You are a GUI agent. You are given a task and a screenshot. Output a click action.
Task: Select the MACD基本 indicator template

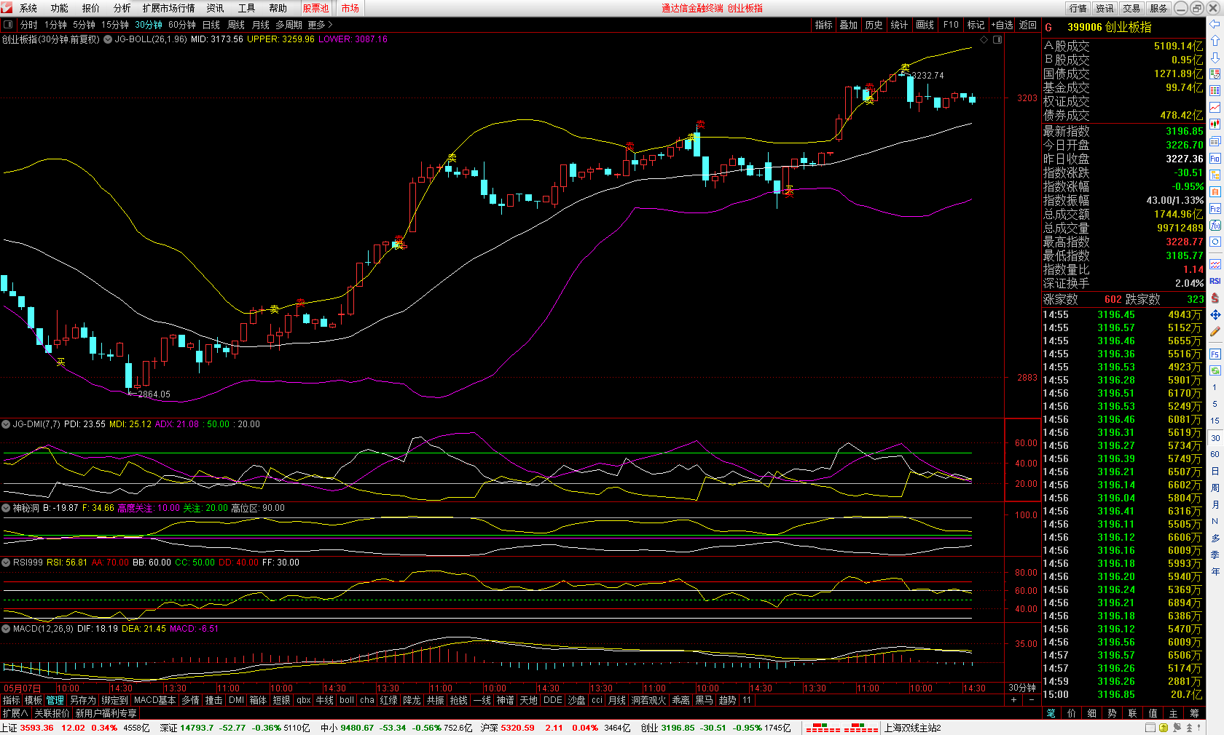coord(154,700)
